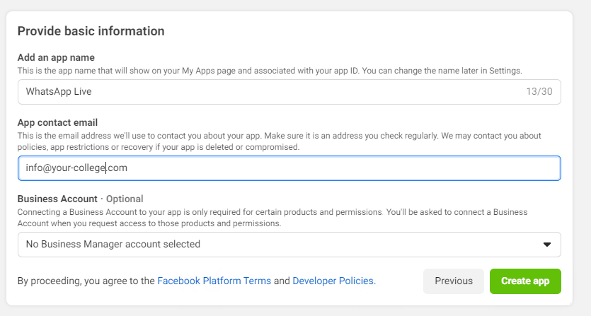
Task: Click the word 'and' between the two policy links
Action: pos(282,281)
